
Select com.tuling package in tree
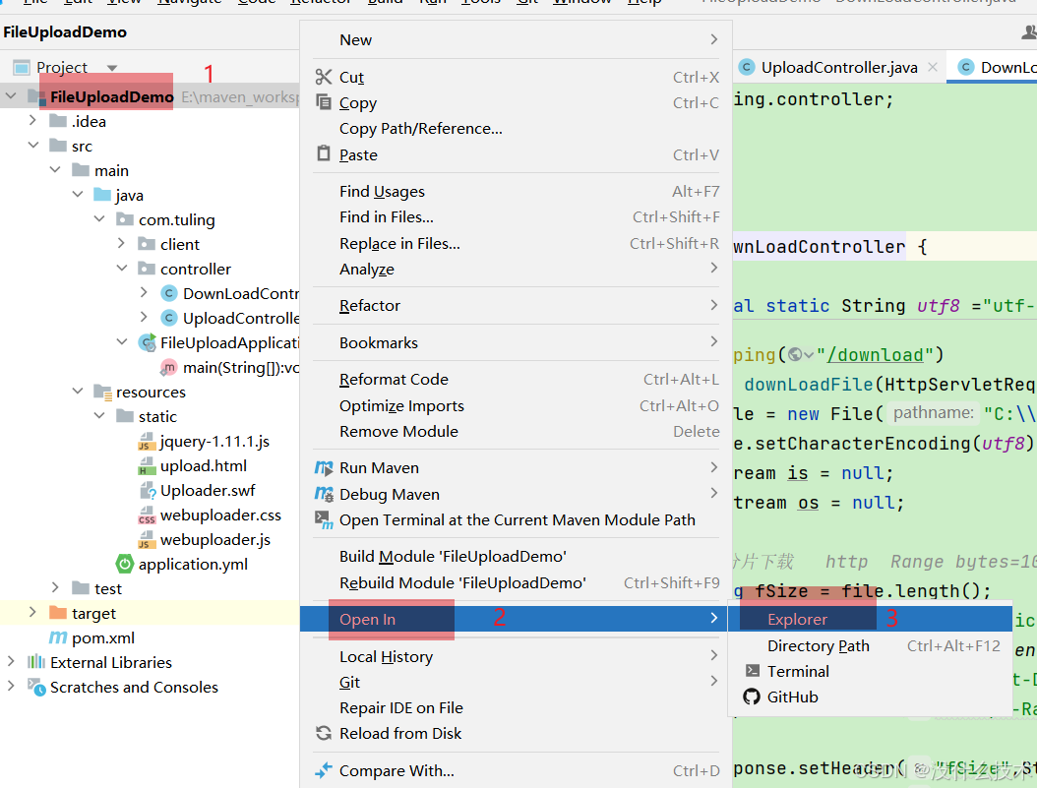click(176, 219)
